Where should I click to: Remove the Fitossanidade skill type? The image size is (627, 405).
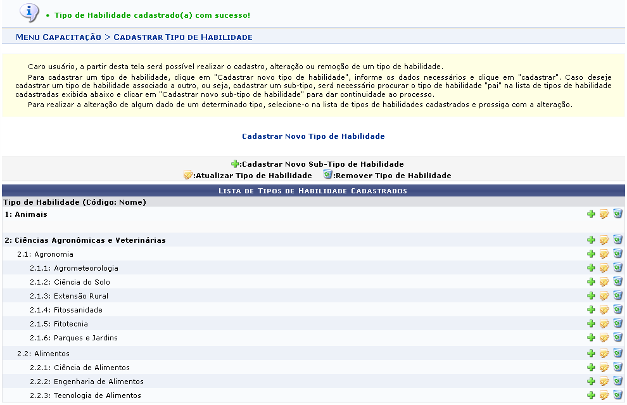617,310
